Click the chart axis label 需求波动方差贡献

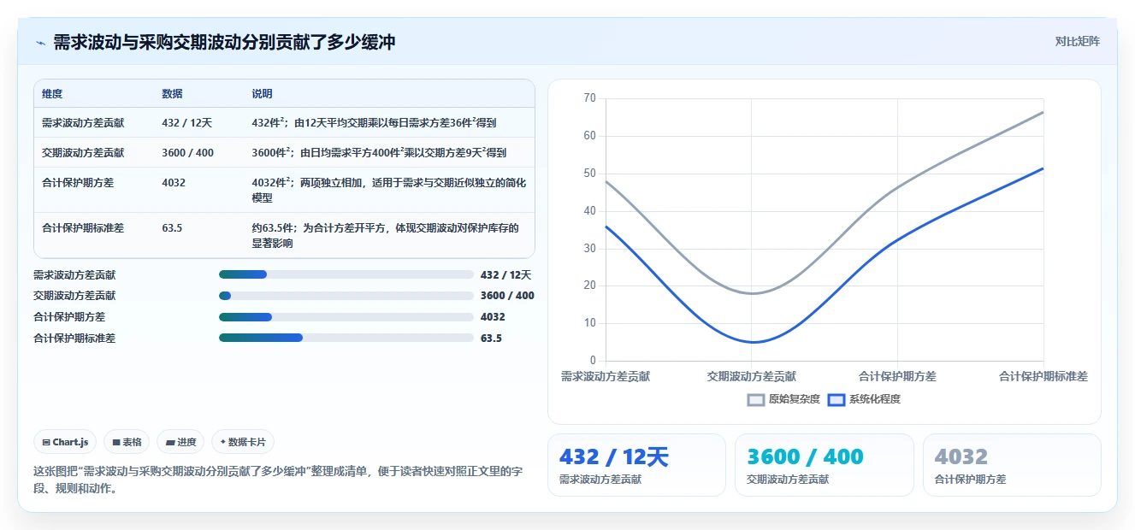pos(606,376)
